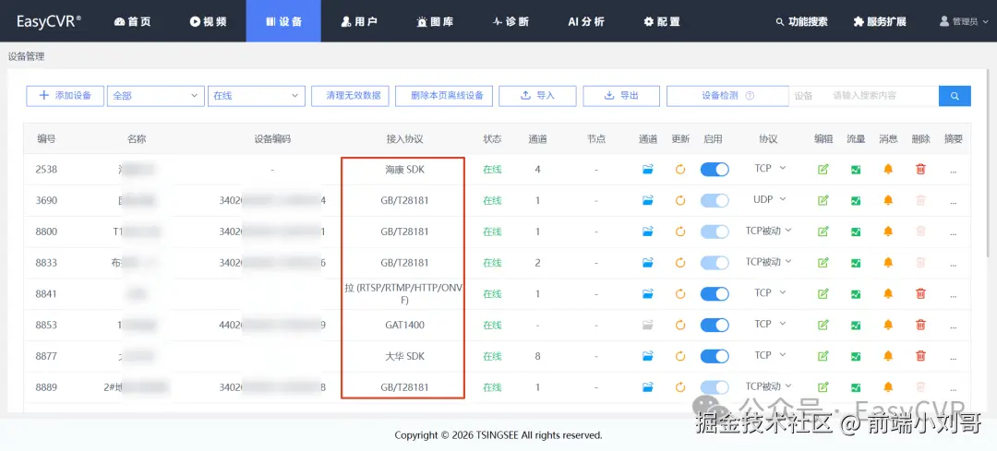Toggle enable switch for device 3690
The image size is (997, 451).
(715, 201)
